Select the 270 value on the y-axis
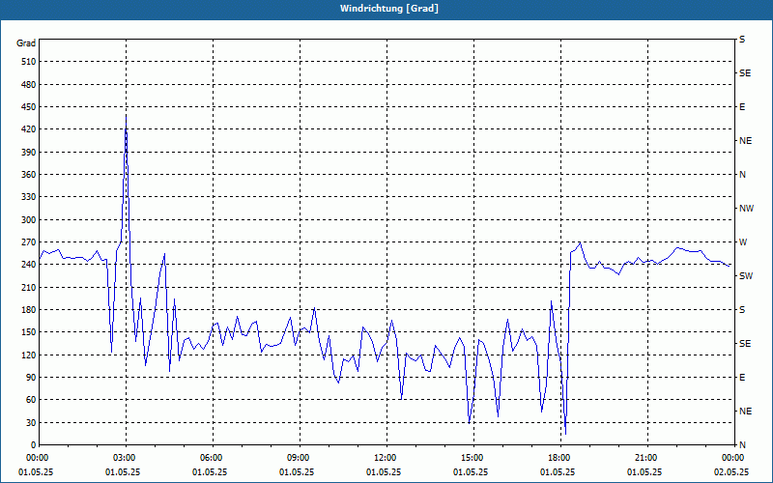 29,242
